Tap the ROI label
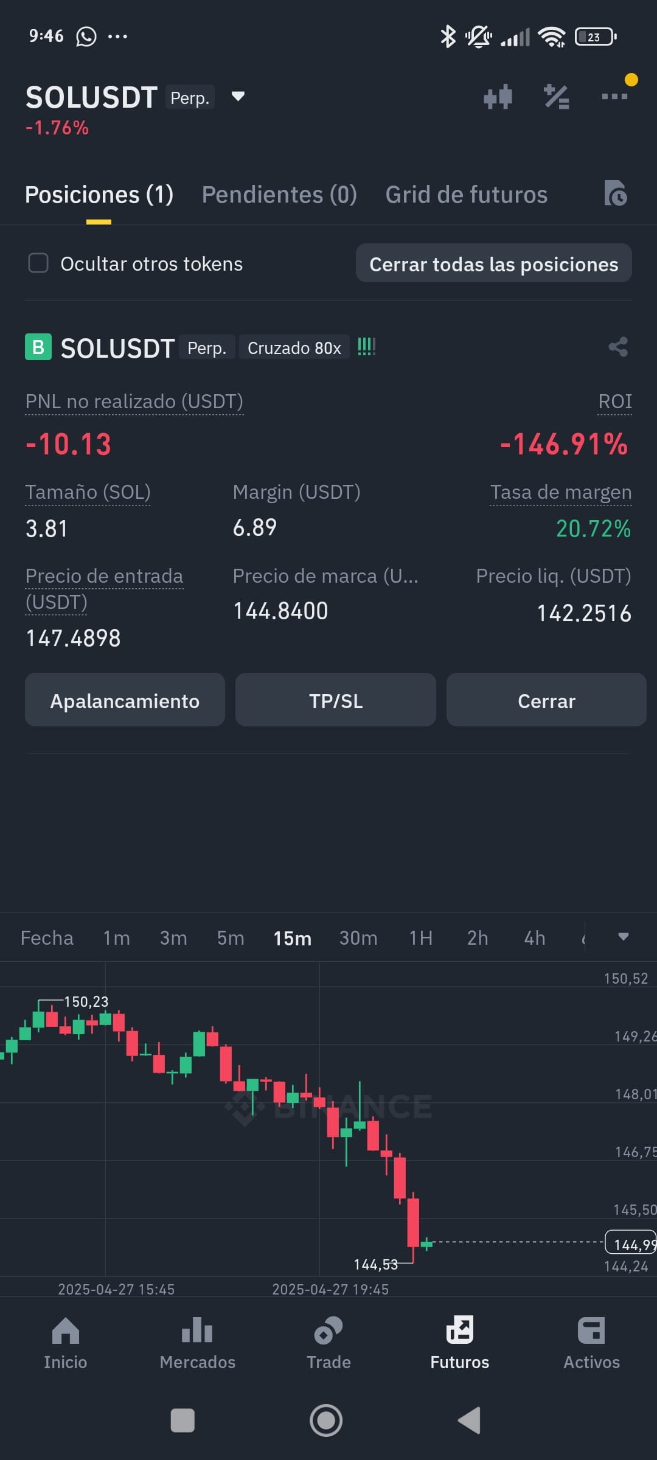Viewport: 657px width, 1460px height. coord(615,401)
